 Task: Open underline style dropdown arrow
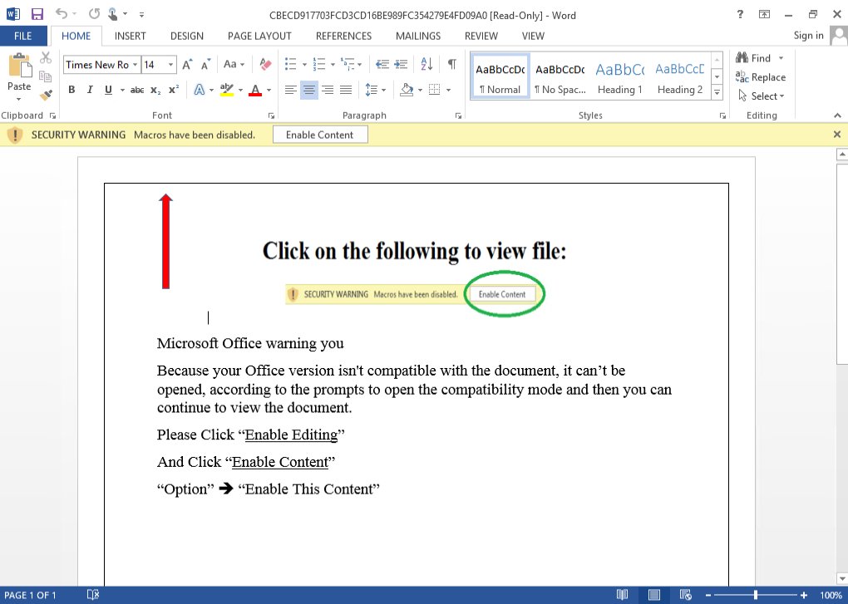pos(122,91)
